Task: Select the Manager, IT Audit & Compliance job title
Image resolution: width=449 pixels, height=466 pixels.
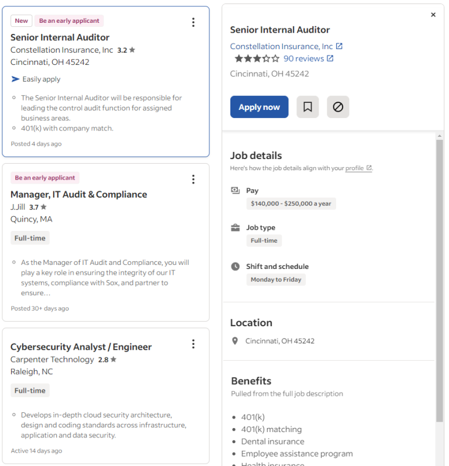Action: tap(79, 194)
